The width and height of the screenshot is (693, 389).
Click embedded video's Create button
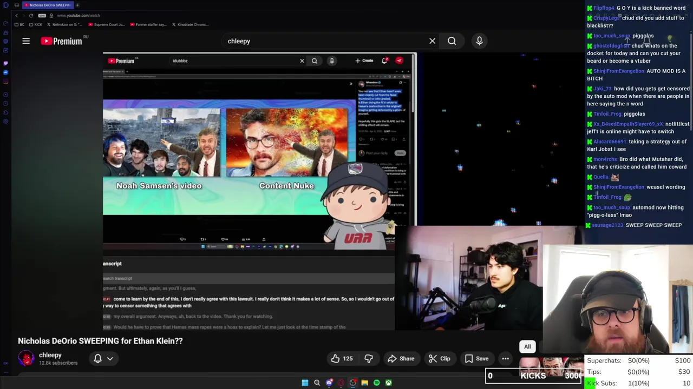click(364, 61)
